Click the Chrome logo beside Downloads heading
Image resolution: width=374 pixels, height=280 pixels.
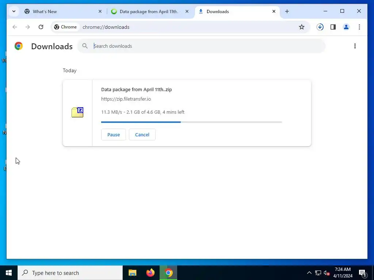point(19,46)
